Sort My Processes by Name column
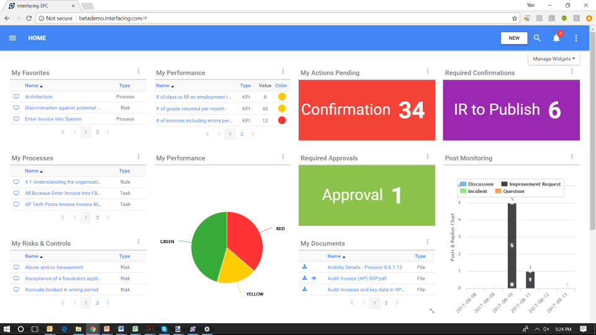Image resolution: width=596 pixels, height=335 pixels. [x=34, y=171]
